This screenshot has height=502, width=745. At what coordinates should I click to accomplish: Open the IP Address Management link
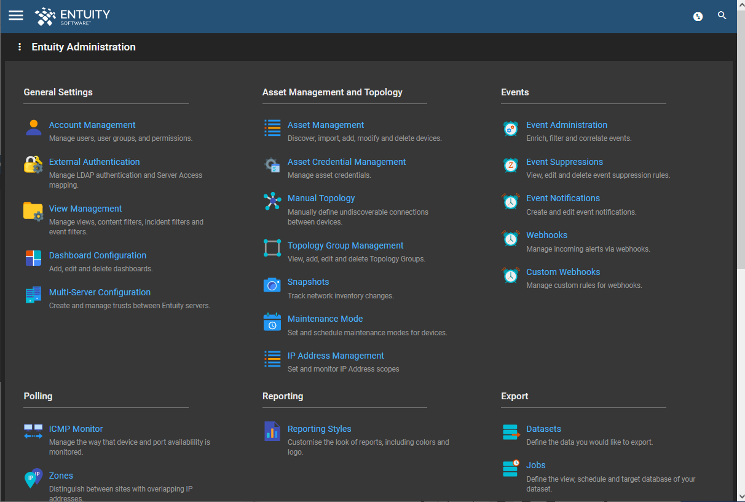(336, 356)
